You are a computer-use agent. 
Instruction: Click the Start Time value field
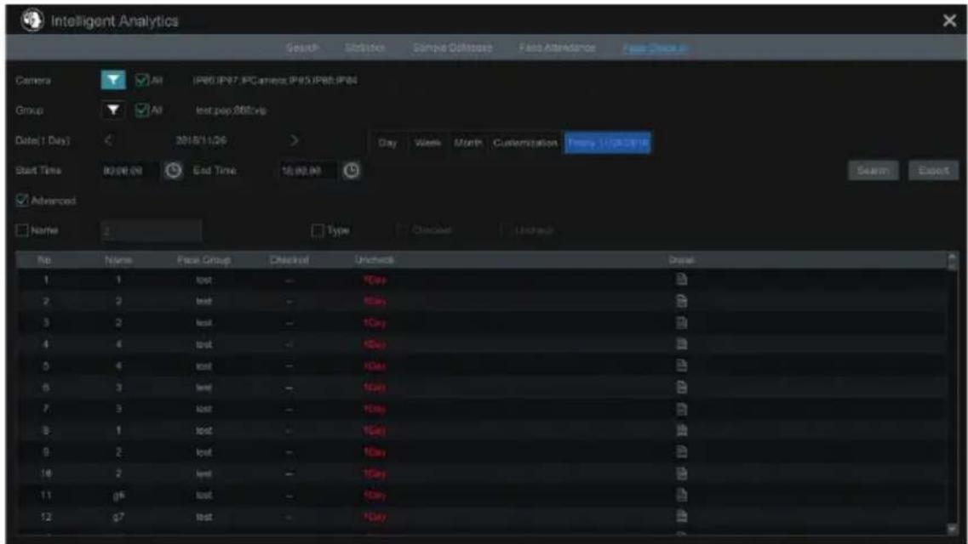click(x=130, y=171)
